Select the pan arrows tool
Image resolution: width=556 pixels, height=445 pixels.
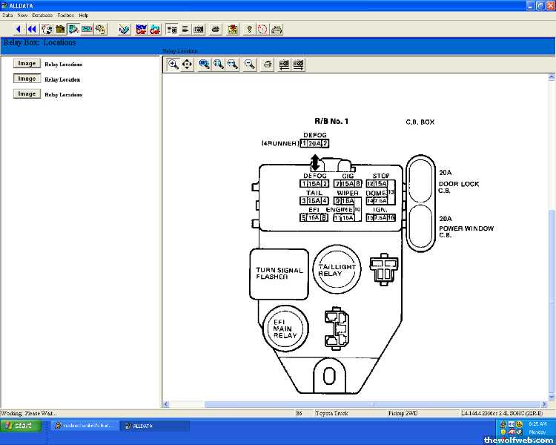(187, 65)
